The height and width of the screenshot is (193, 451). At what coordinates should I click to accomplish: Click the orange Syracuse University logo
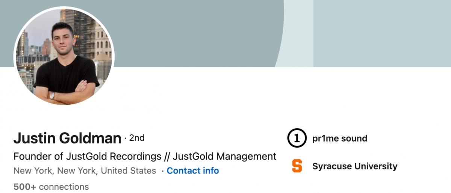[x=297, y=166]
